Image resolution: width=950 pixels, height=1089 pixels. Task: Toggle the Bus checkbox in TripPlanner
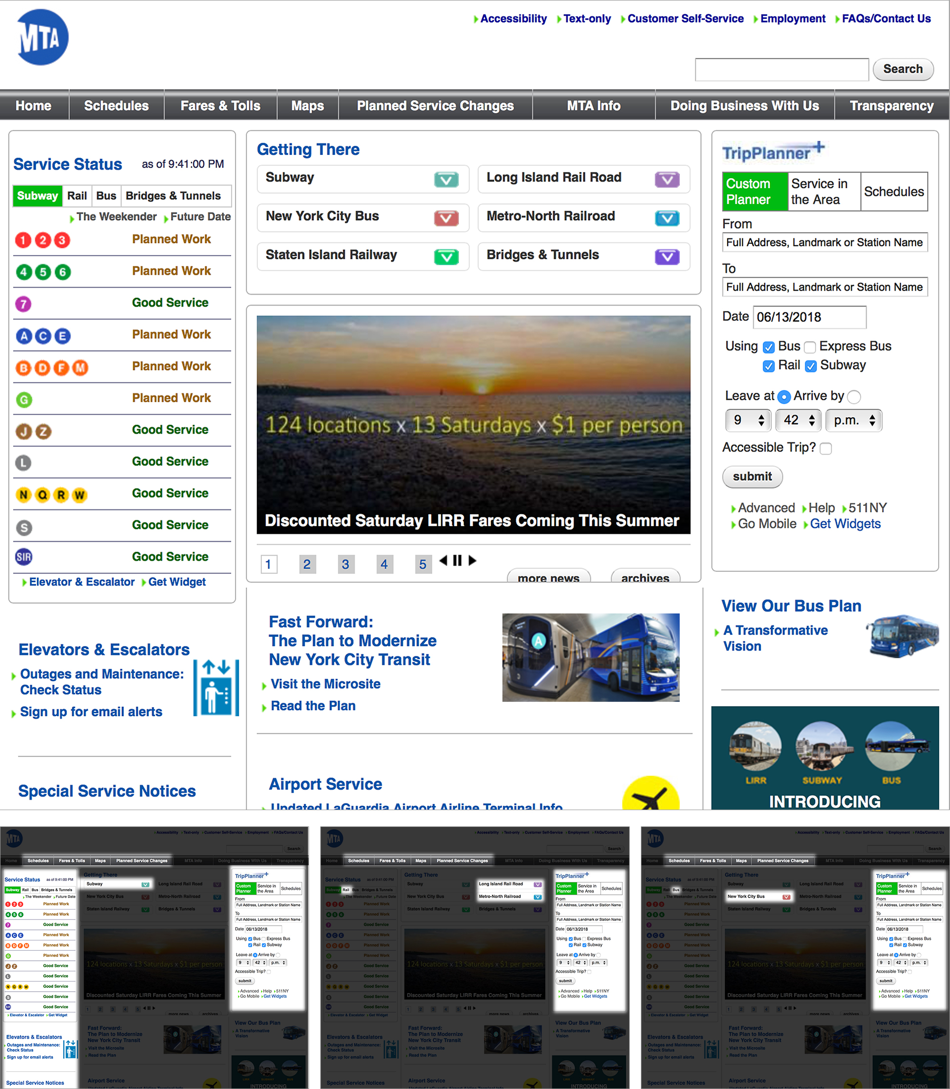point(768,347)
